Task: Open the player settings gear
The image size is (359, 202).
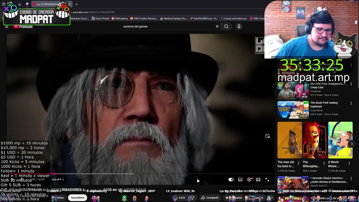Action: click(249, 180)
